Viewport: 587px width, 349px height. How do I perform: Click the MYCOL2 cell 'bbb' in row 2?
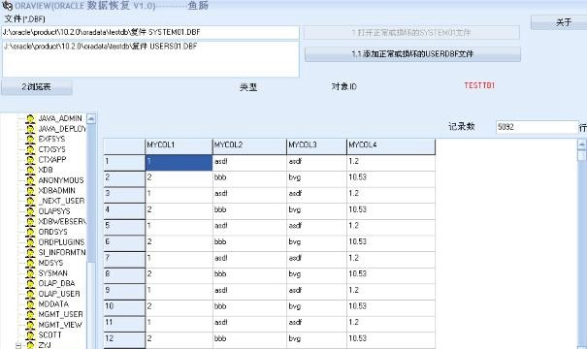(x=249, y=178)
